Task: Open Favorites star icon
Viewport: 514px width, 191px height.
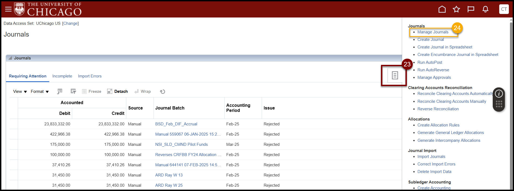Action: 456,9
